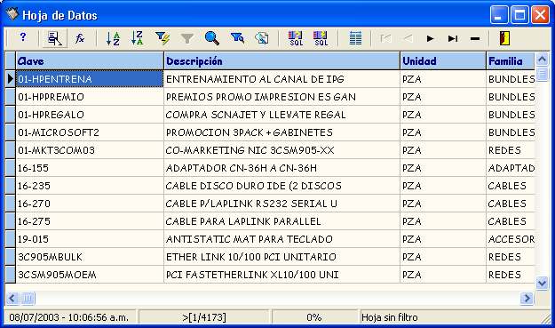Screen dimensions: 555x328
Task: Click horizontal scrollbar left arrow
Action: [12, 299]
